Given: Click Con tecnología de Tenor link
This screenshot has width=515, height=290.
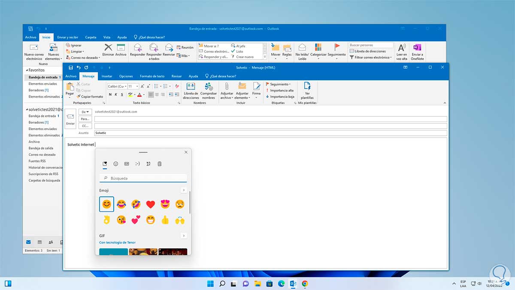Looking at the screenshot, I should (117, 242).
